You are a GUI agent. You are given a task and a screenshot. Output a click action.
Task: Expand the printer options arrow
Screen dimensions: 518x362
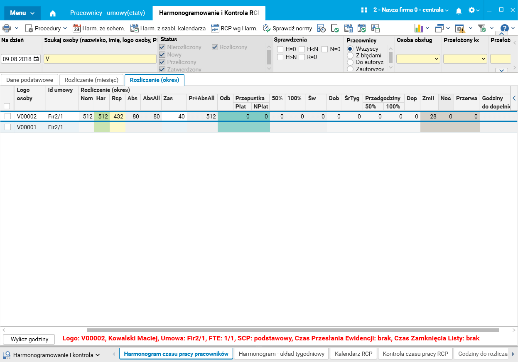coord(17,28)
